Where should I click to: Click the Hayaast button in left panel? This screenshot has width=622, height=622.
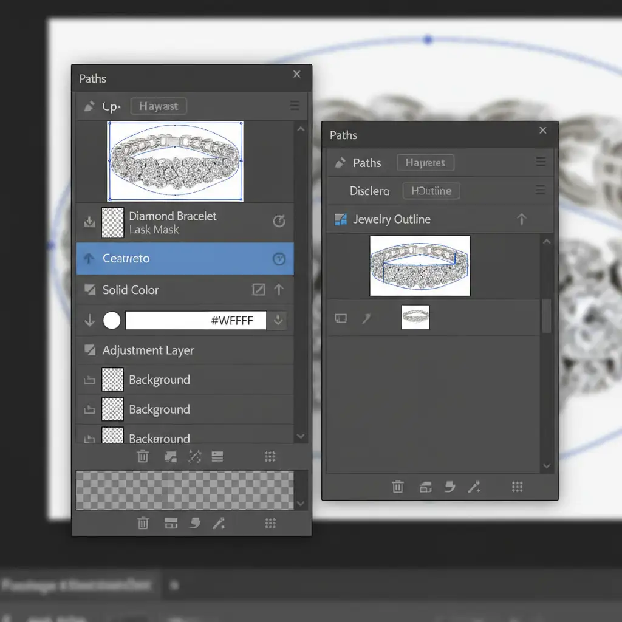tap(159, 106)
